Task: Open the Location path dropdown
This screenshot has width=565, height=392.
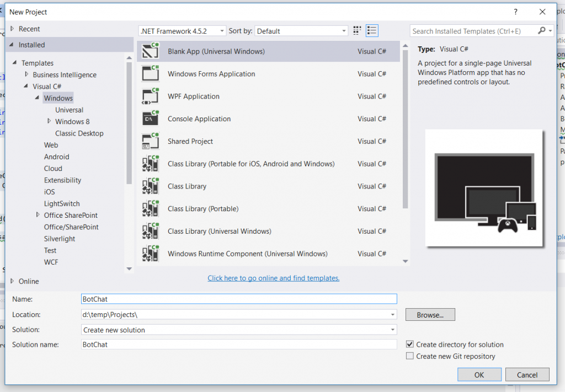Action: coord(392,315)
